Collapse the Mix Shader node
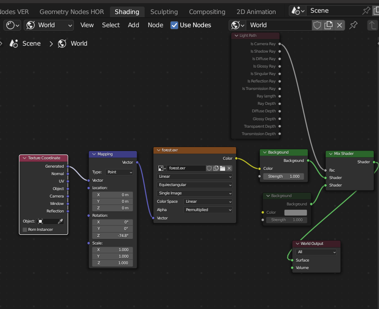379x309 pixels. (x=331, y=154)
